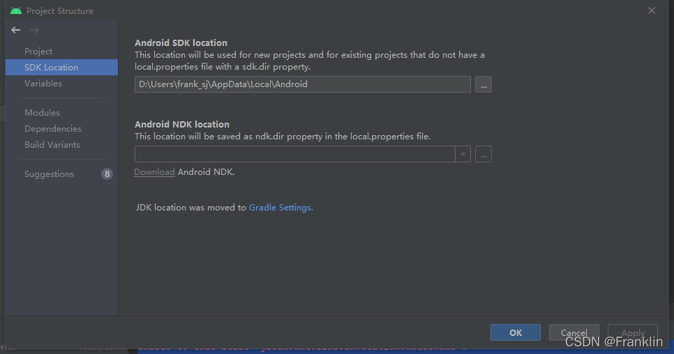
Task: Click the Cancel button
Action: click(x=574, y=332)
